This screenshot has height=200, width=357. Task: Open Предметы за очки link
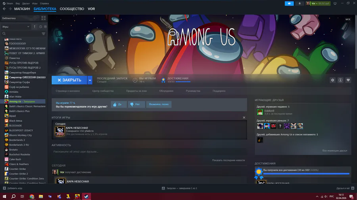[136, 91]
